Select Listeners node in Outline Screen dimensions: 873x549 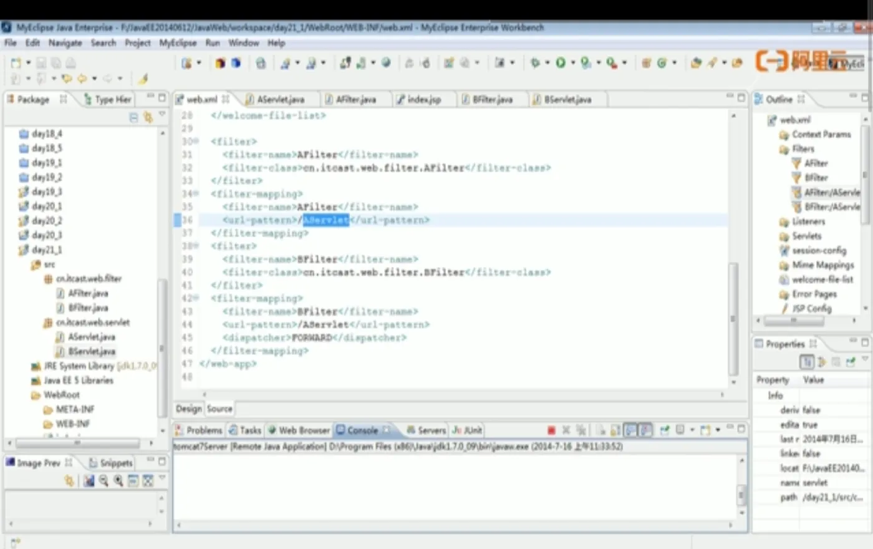click(803, 221)
